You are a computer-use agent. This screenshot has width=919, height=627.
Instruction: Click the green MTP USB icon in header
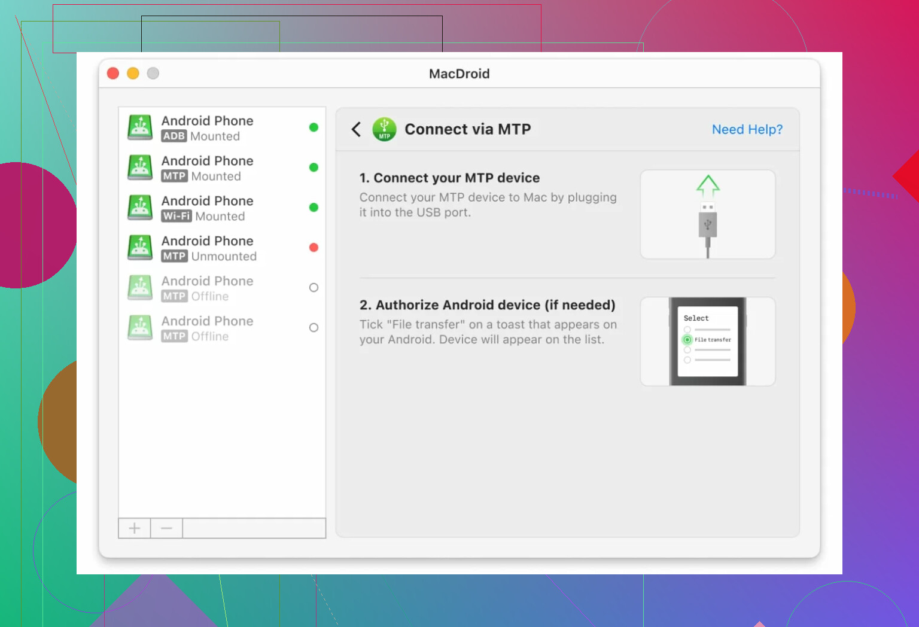384,129
